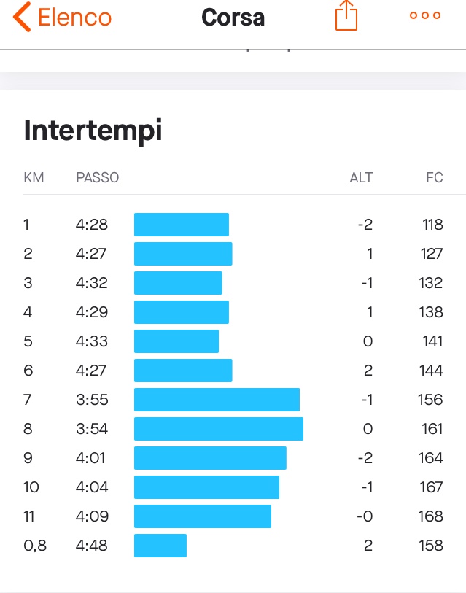Tap the km 5 pace bar (4:33)
Viewport: 466px width, 593px height.
(176, 341)
